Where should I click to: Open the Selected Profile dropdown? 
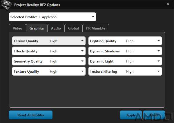coord(52,17)
